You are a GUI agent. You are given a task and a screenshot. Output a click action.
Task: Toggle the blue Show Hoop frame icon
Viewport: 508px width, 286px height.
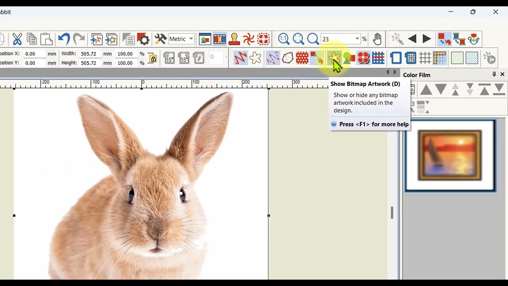click(396, 58)
